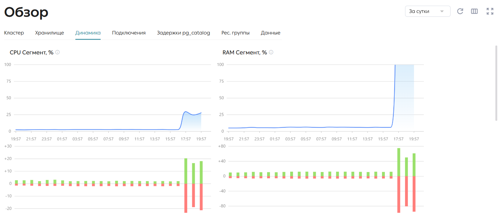Viewport: 502px width, 215px height.
Task: Click the CPU chart peak near 17:57
Action: (186, 112)
